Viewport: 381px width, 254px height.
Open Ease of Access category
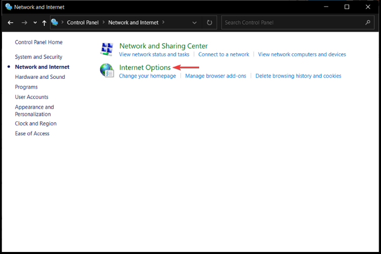[32, 134]
